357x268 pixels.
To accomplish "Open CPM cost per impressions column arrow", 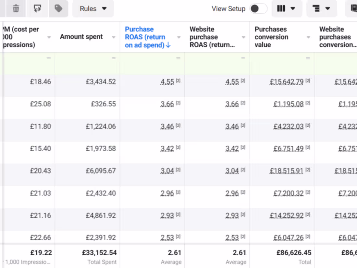I will [49, 37].
